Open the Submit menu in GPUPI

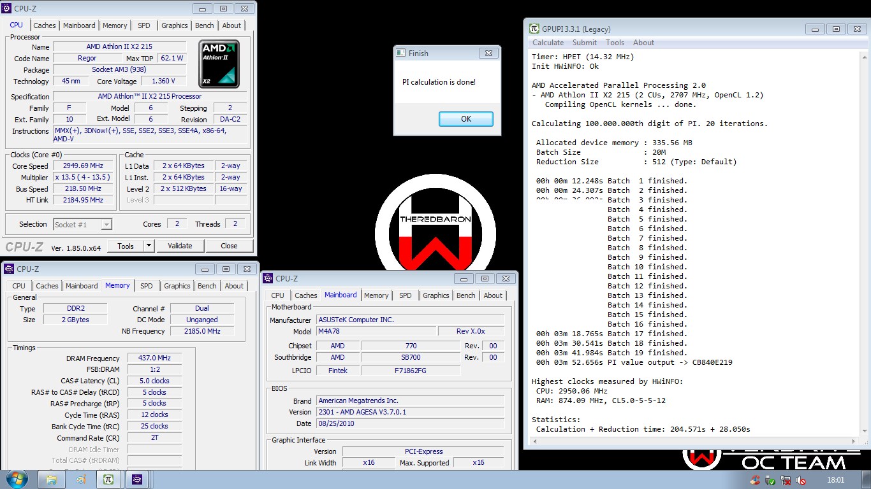tap(585, 43)
